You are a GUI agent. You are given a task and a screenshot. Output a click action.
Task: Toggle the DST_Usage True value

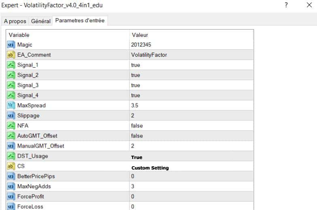tap(137, 157)
